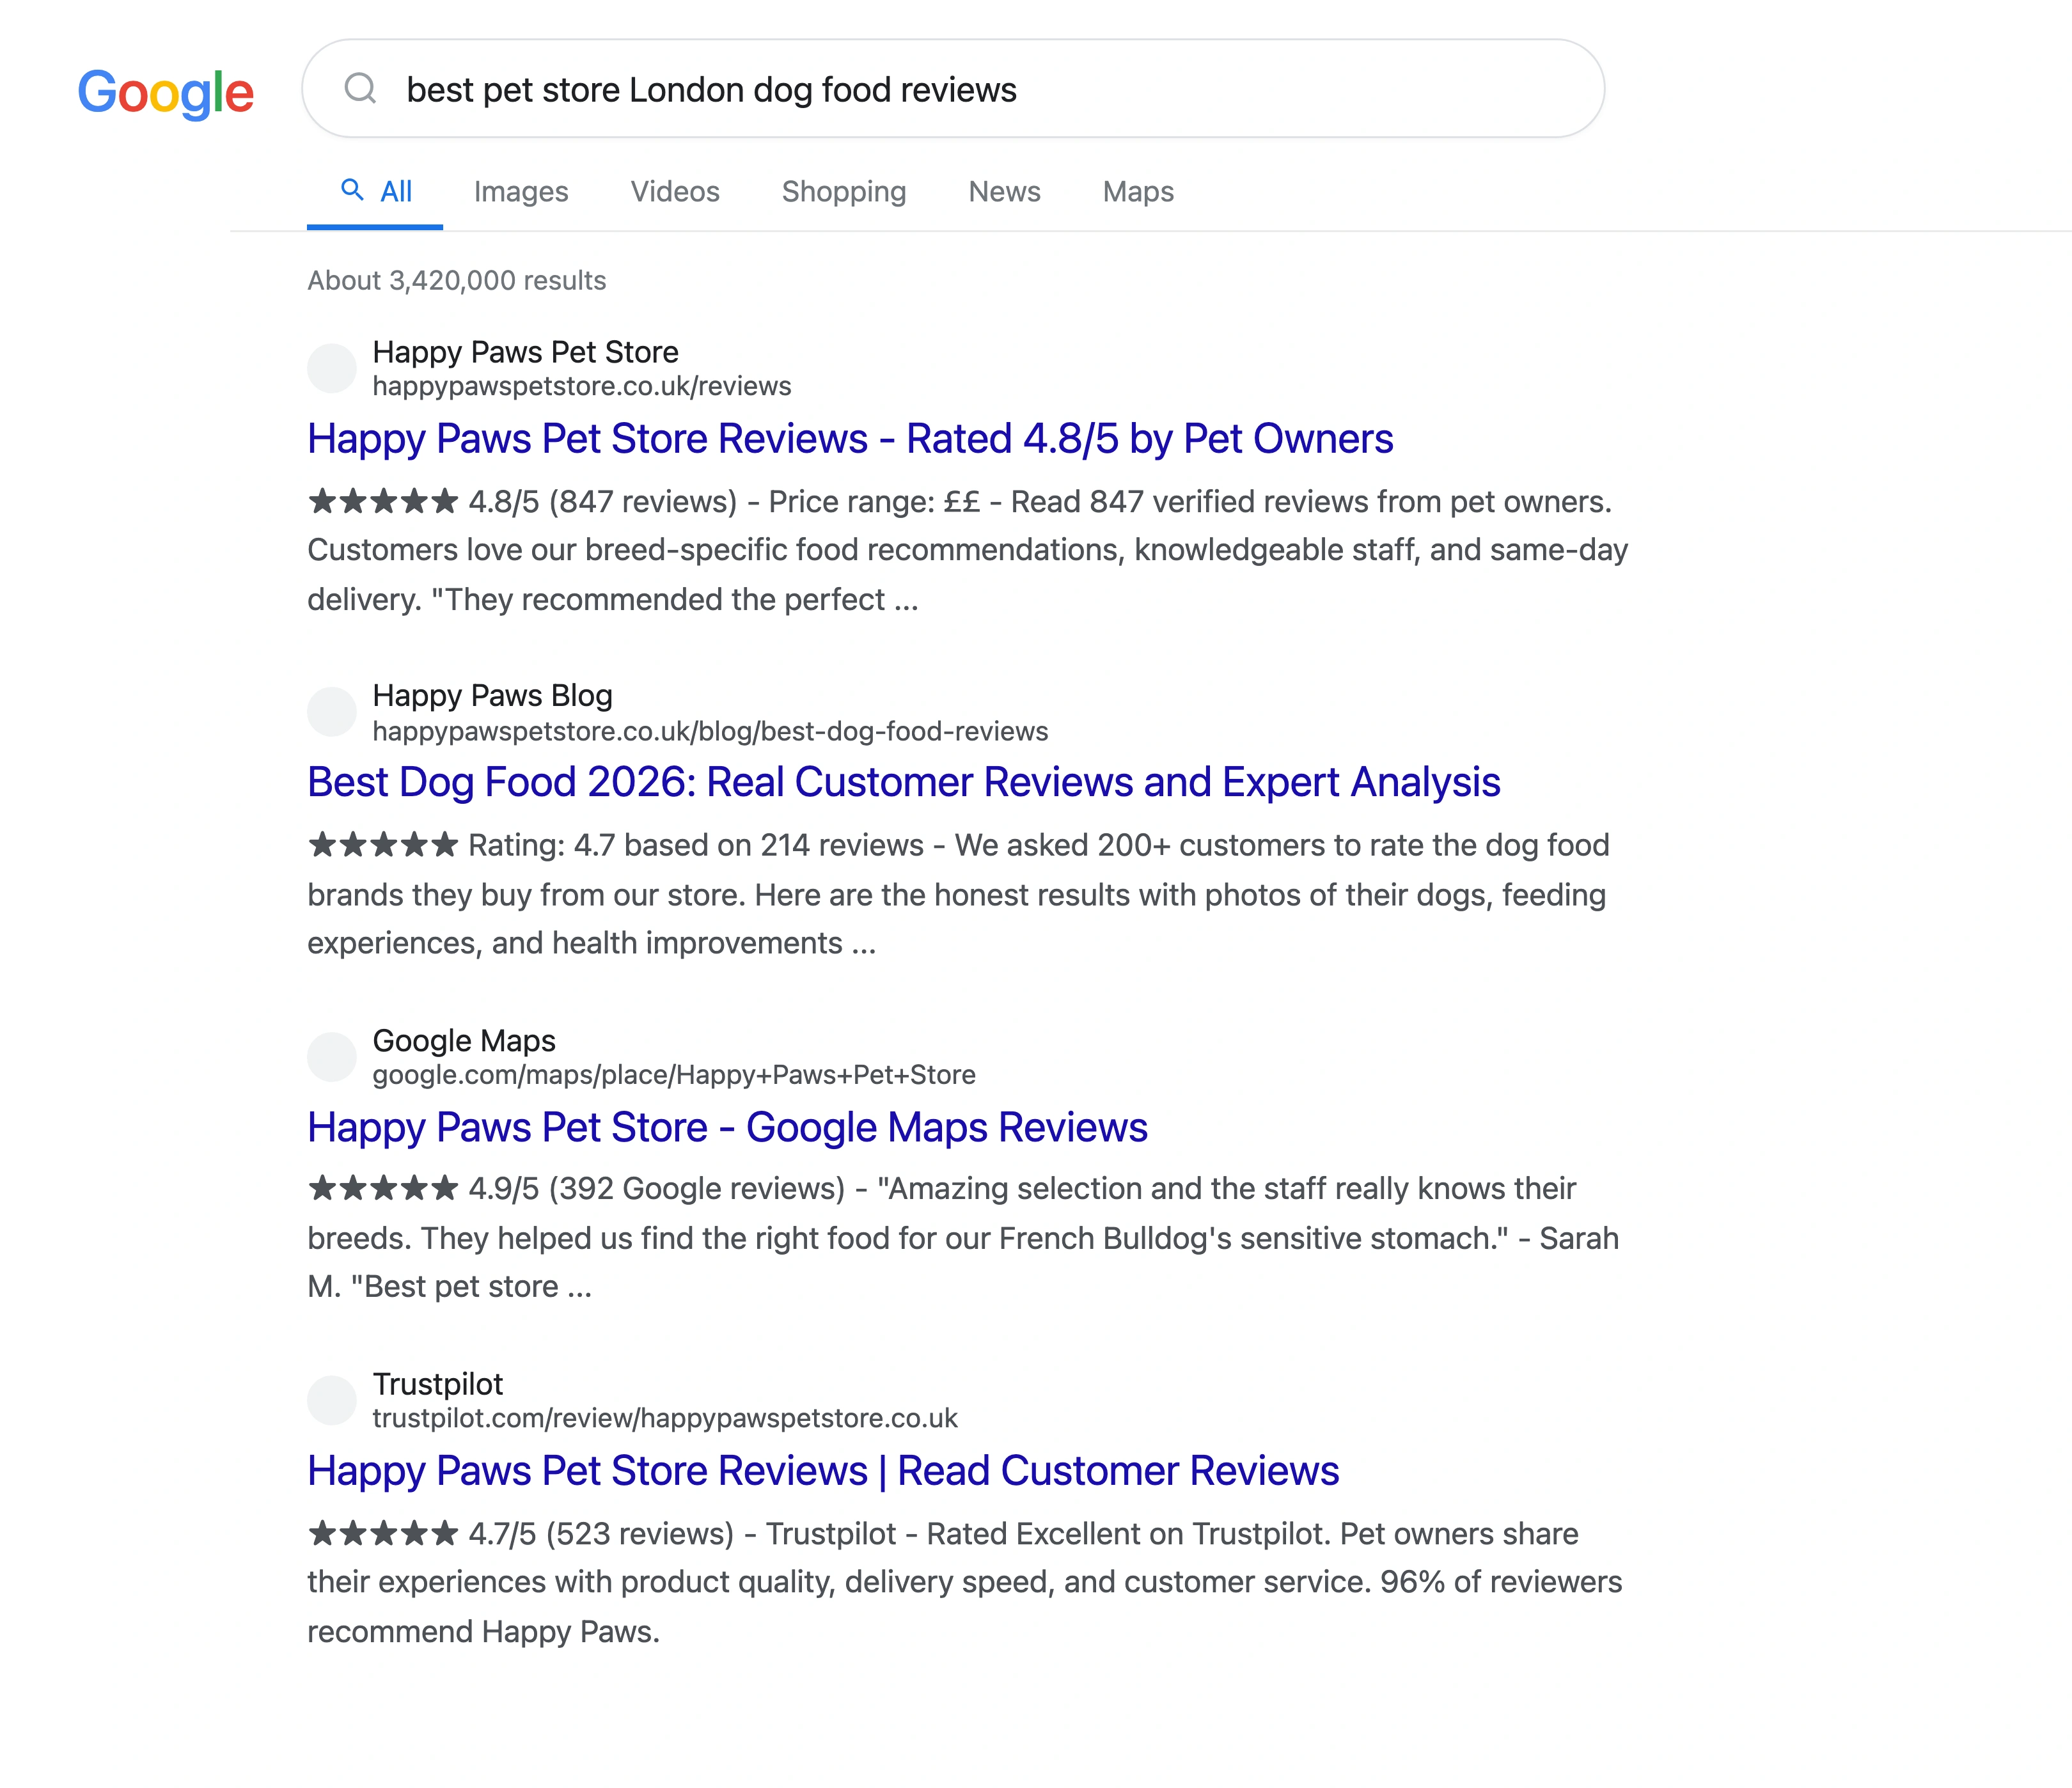
Task: Open the Trustpilot customer reviews page
Action: [823, 1471]
